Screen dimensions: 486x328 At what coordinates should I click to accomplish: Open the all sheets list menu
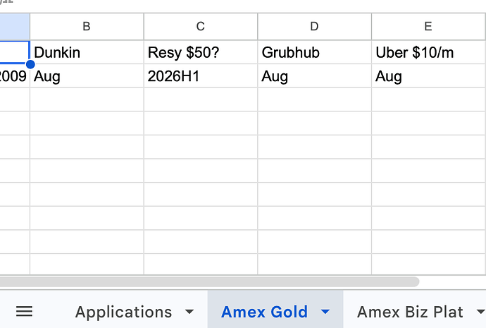(24, 311)
